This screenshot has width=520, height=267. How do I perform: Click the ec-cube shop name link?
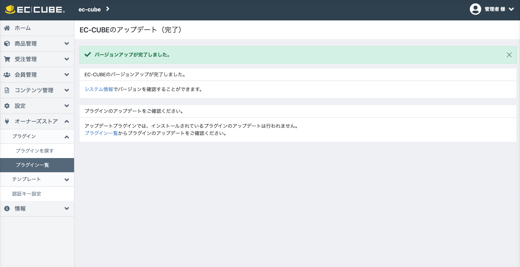point(90,9)
